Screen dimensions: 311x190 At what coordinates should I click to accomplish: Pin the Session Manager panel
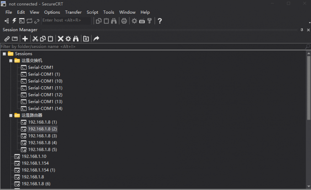tap(302, 30)
